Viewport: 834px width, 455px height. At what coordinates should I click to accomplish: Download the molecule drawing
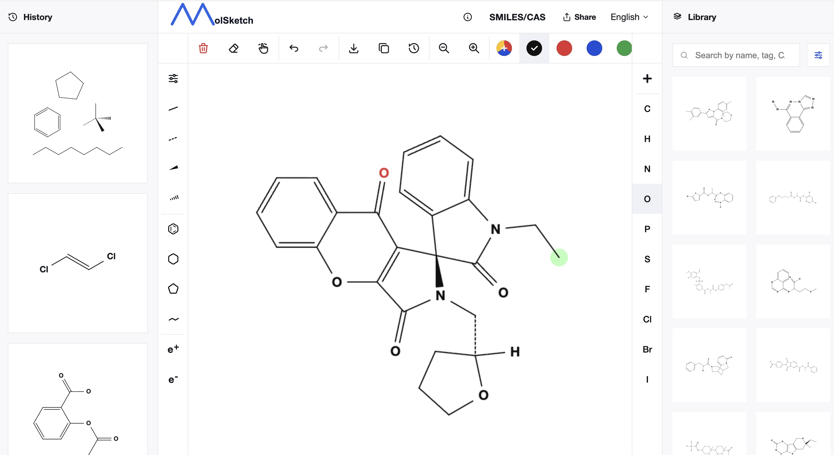(x=353, y=48)
